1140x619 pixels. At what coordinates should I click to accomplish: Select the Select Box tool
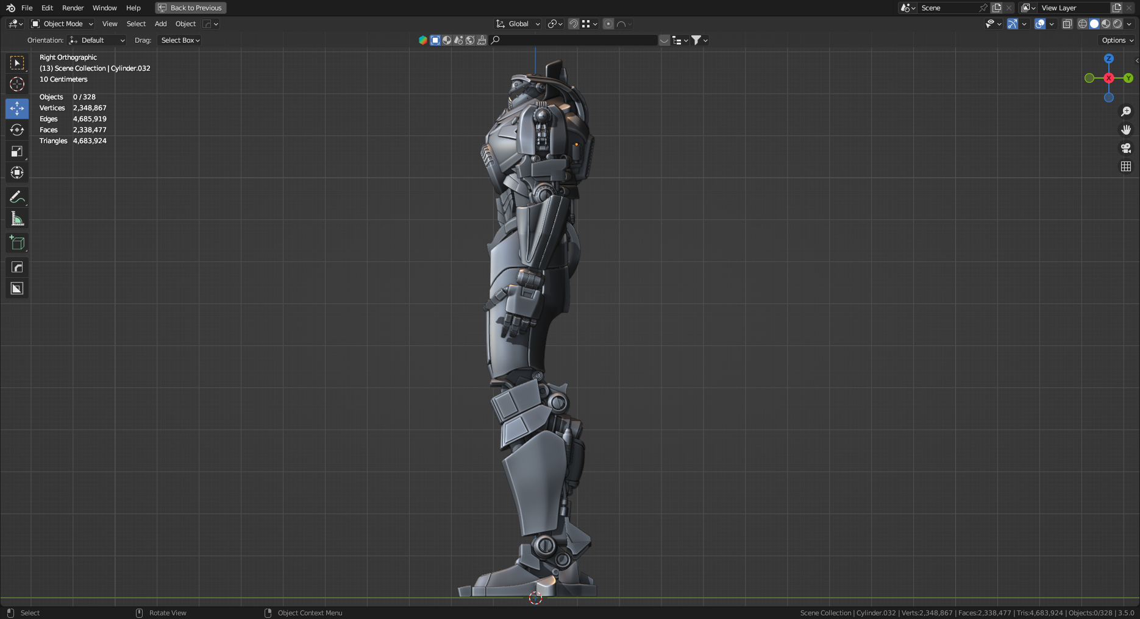(17, 63)
